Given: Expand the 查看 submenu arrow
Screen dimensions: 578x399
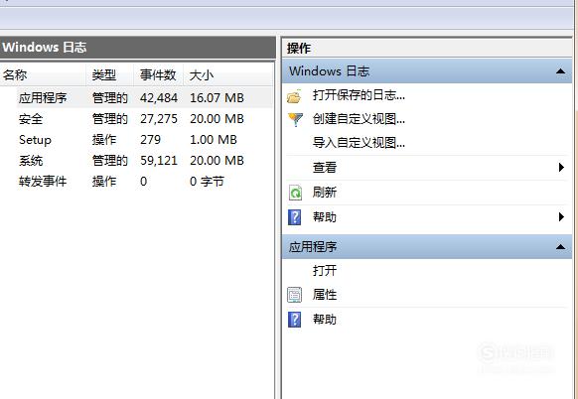Looking at the screenshot, I should (x=561, y=168).
